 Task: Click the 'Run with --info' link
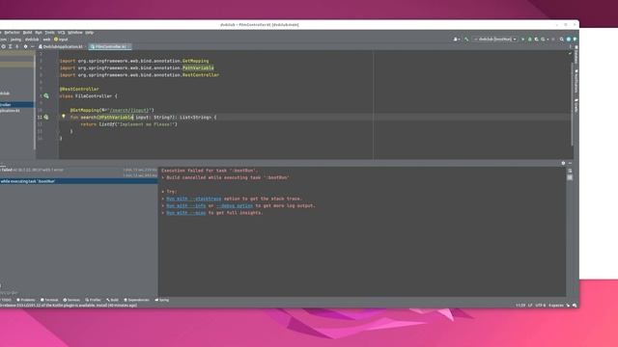[x=186, y=205]
